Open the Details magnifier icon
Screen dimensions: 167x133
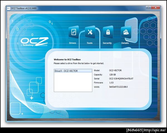(126, 32)
